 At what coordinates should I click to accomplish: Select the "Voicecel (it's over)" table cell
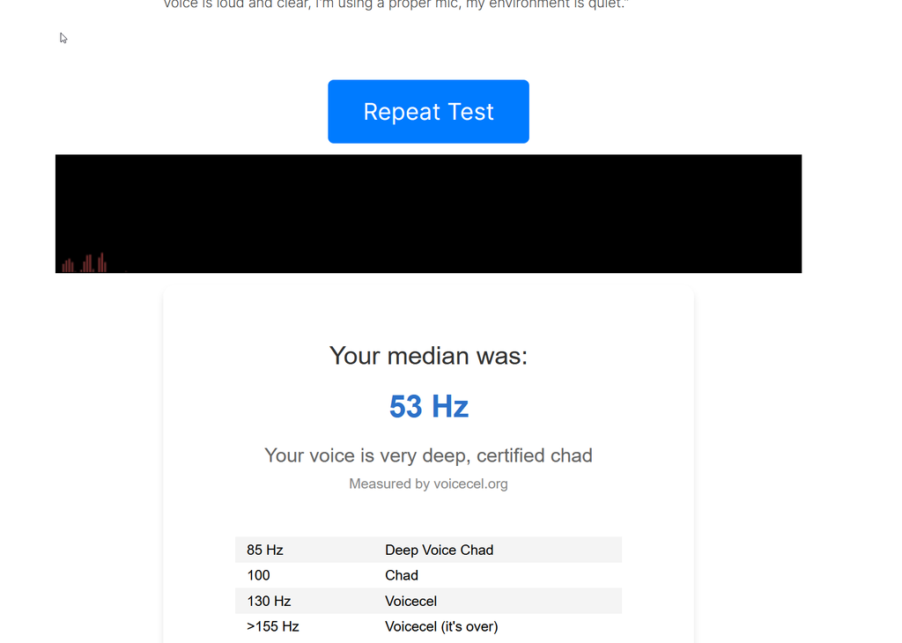[x=441, y=626]
